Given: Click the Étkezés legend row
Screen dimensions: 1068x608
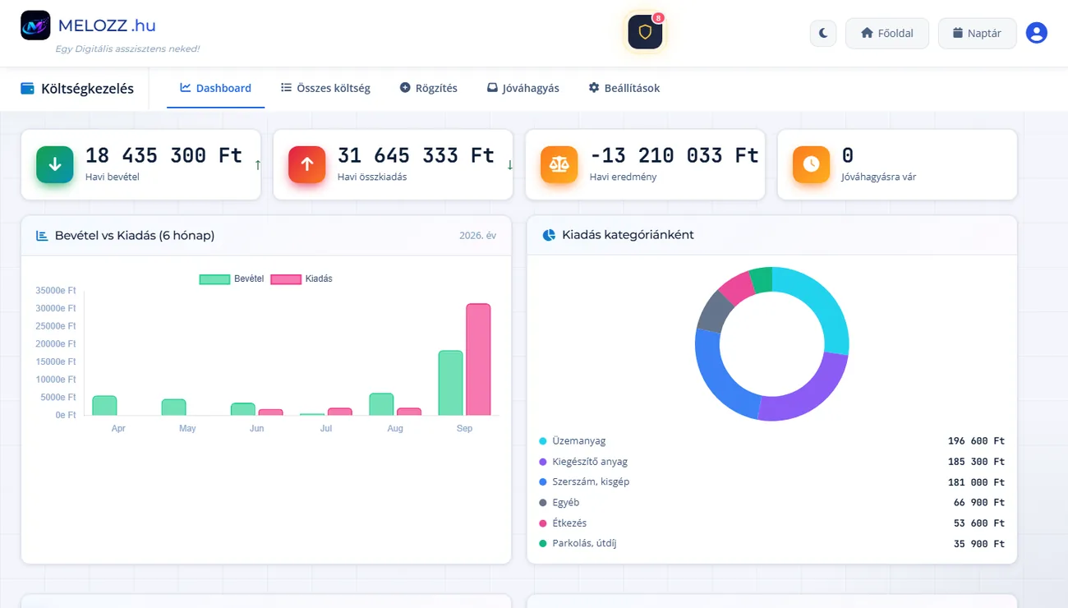Looking at the screenshot, I should click(771, 523).
